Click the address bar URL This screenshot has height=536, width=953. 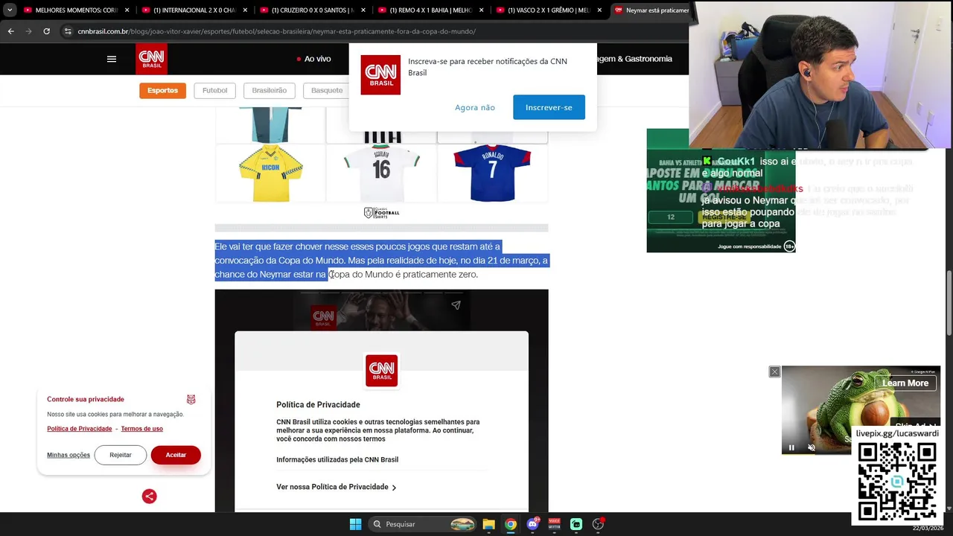tap(276, 31)
